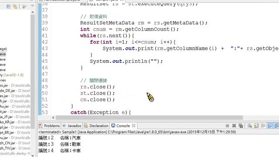Screen dimensions: 279x157
Task: Select the ru.jar library entry
Action: [x=15, y=138]
